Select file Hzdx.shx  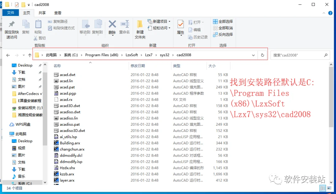pyautogui.click(x=68, y=168)
